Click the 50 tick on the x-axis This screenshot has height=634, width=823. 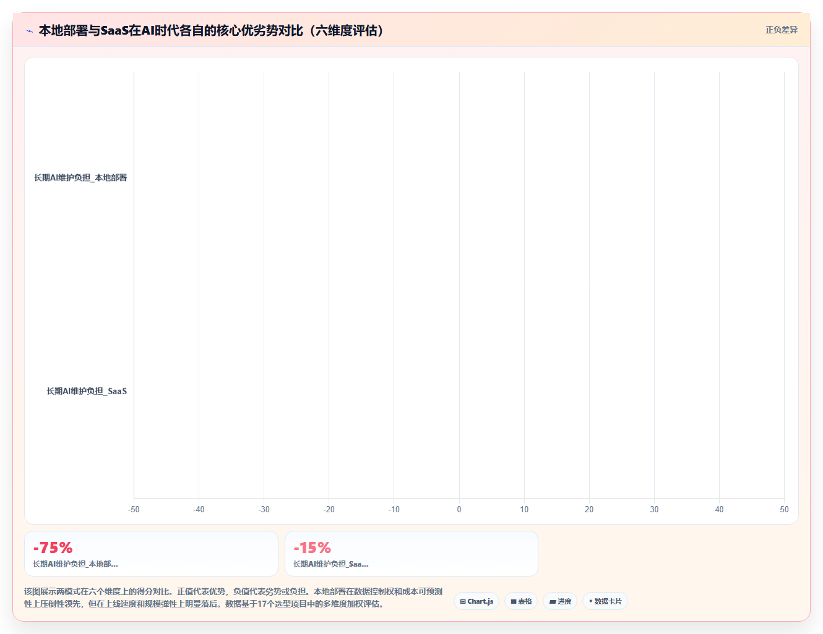point(784,510)
